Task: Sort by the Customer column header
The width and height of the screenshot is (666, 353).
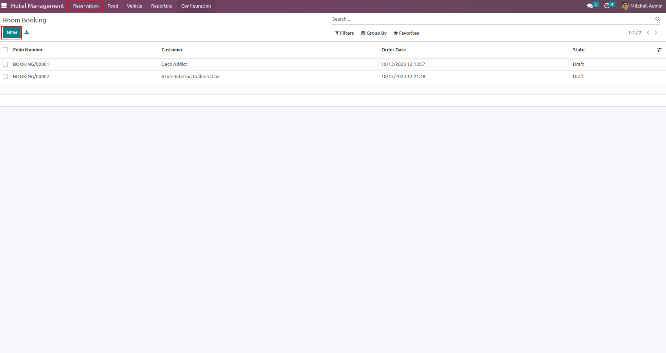Action: coord(172,50)
